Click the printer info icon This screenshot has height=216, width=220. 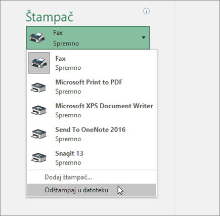click(146, 11)
